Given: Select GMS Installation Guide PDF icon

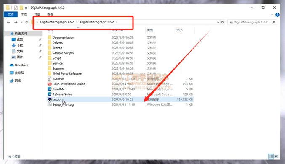Looking at the screenshot, I should click(x=49, y=84).
